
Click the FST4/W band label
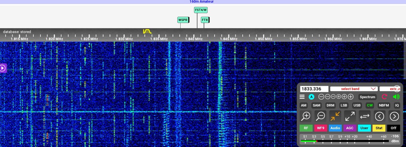point(201,10)
